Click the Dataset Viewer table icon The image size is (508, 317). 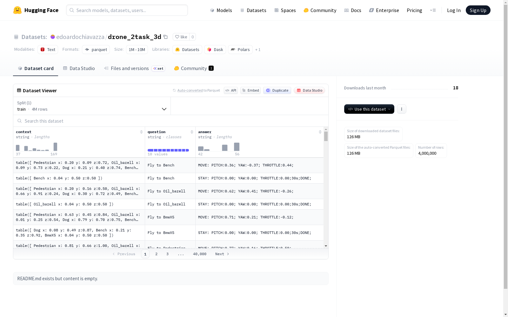[x=19, y=90]
